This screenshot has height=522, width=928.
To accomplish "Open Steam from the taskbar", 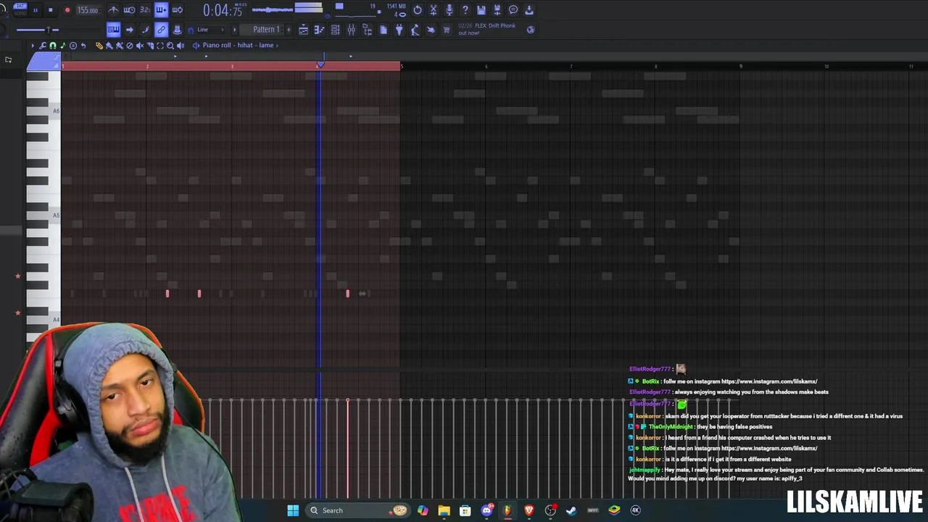I will pyautogui.click(x=571, y=510).
